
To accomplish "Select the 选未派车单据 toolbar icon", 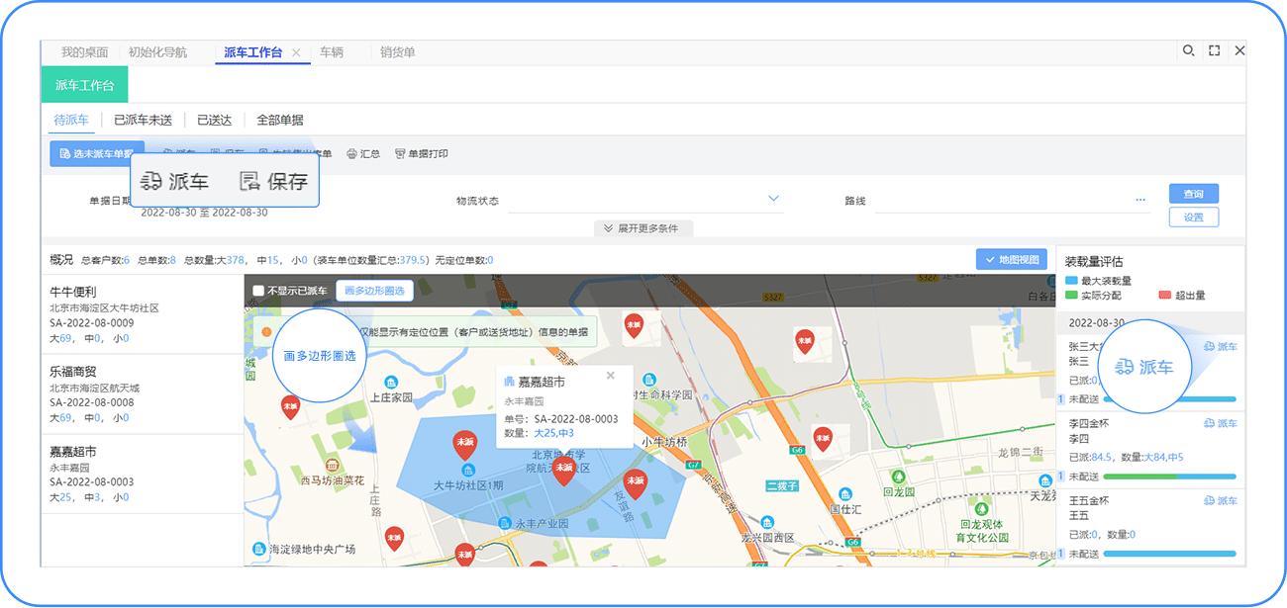I will tap(96, 153).
